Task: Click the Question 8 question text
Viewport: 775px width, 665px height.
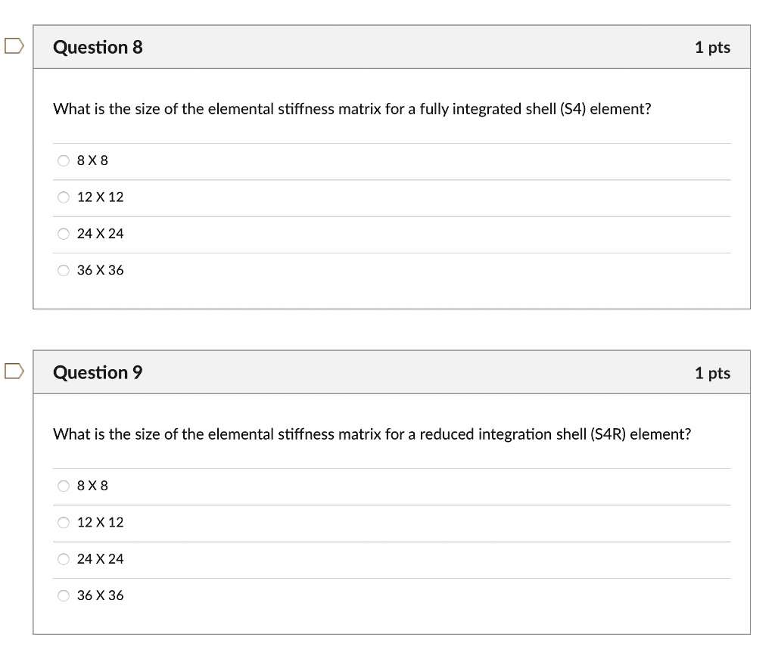Action: point(350,109)
